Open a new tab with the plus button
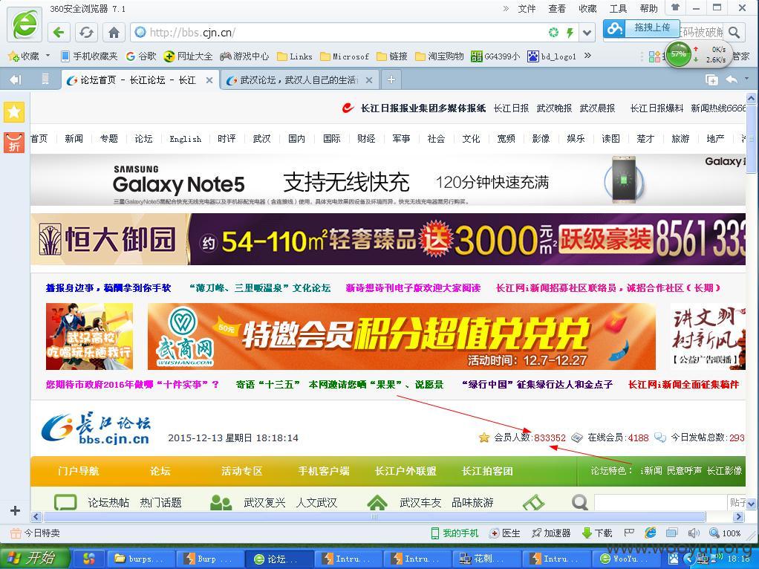Screen dimensions: 759x569 coord(391,79)
